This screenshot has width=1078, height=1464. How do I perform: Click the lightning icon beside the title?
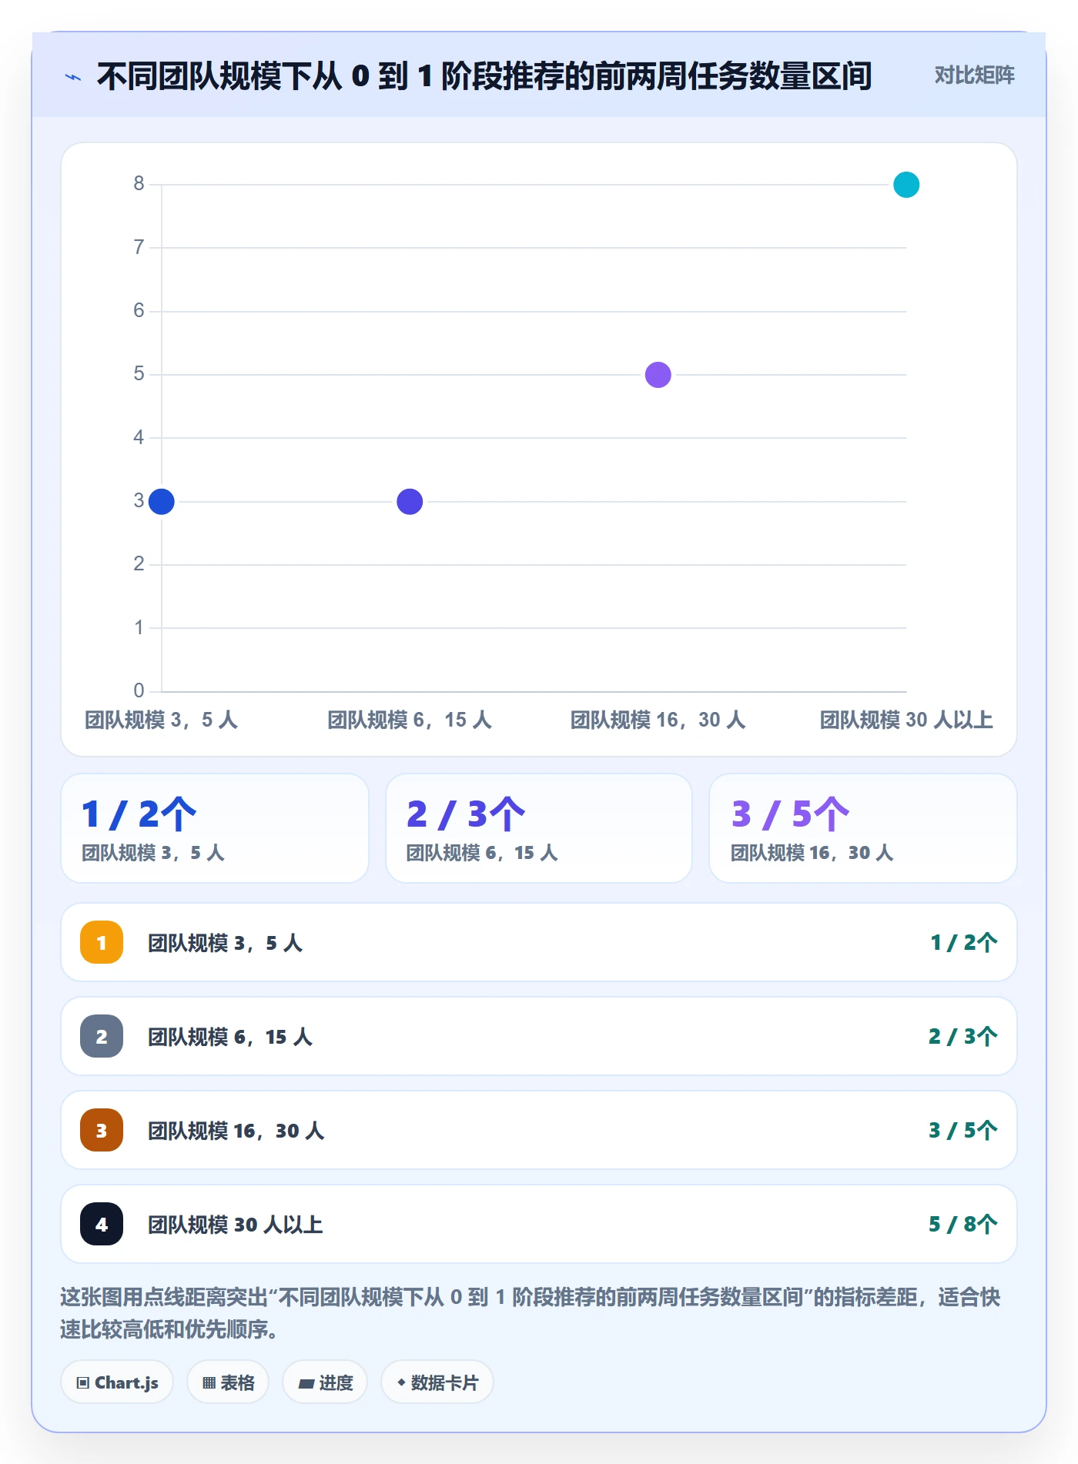pyautogui.click(x=73, y=77)
